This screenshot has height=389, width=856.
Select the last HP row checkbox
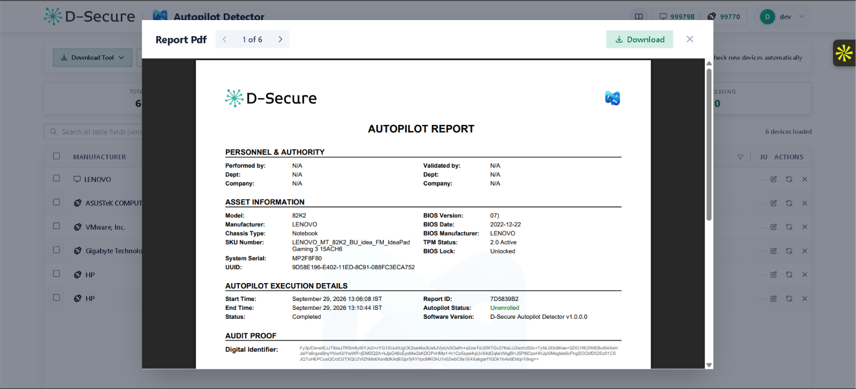(56, 298)
